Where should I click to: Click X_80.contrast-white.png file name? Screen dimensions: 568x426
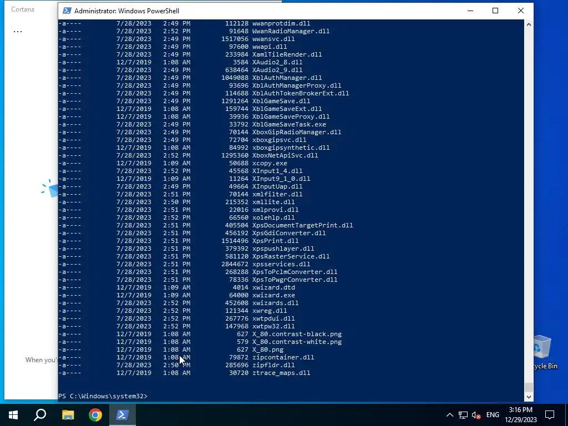(297, 342)
